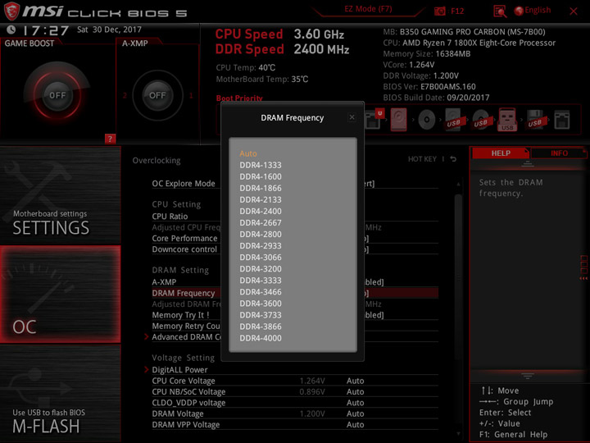The height and width of the screenshot is (443, 590).
Task: Collapse help panel with top grip handle
Action: [x=527, y=163]
